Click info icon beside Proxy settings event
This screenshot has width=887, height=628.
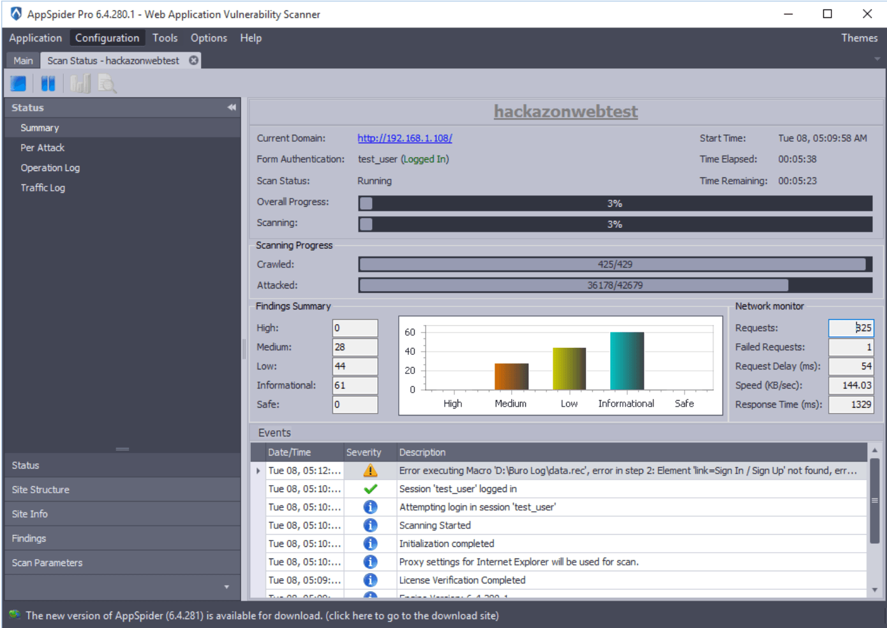tap(370, 562)
